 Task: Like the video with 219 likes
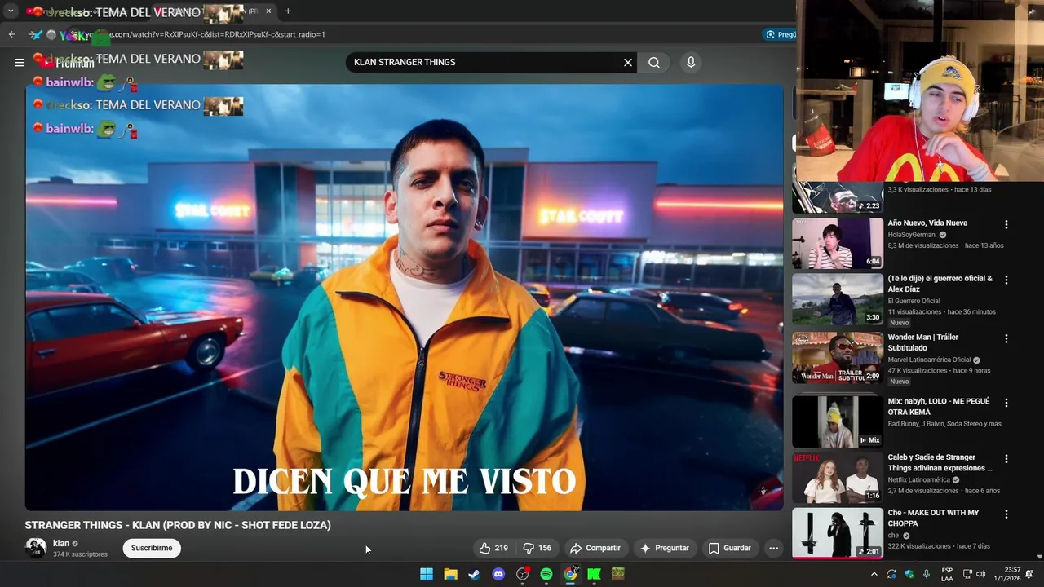(493, 548)
